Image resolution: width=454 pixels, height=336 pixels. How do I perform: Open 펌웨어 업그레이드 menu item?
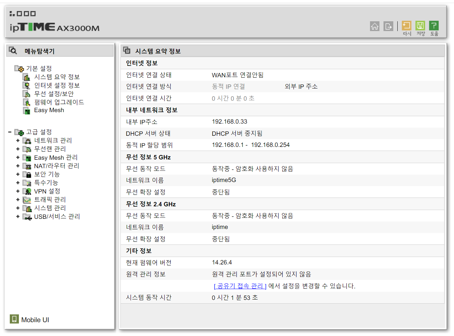point(59,102)
